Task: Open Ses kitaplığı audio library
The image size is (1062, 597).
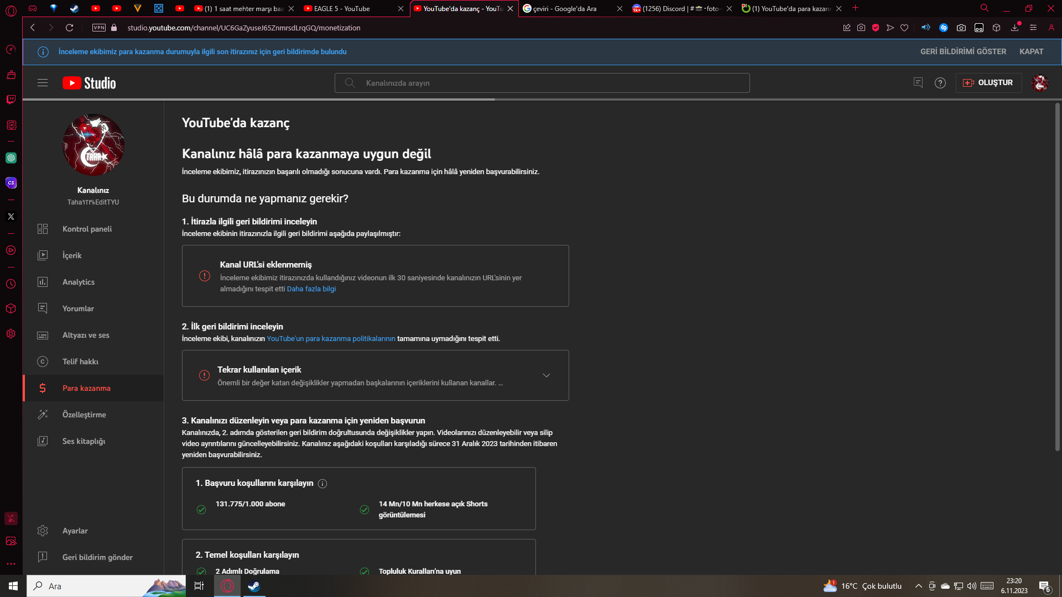Action: click(84, 441)
